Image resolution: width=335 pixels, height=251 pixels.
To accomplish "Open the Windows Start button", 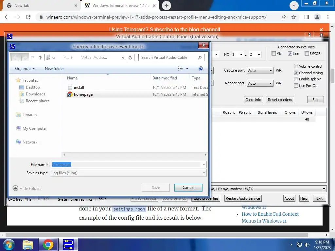I will 9,244.
